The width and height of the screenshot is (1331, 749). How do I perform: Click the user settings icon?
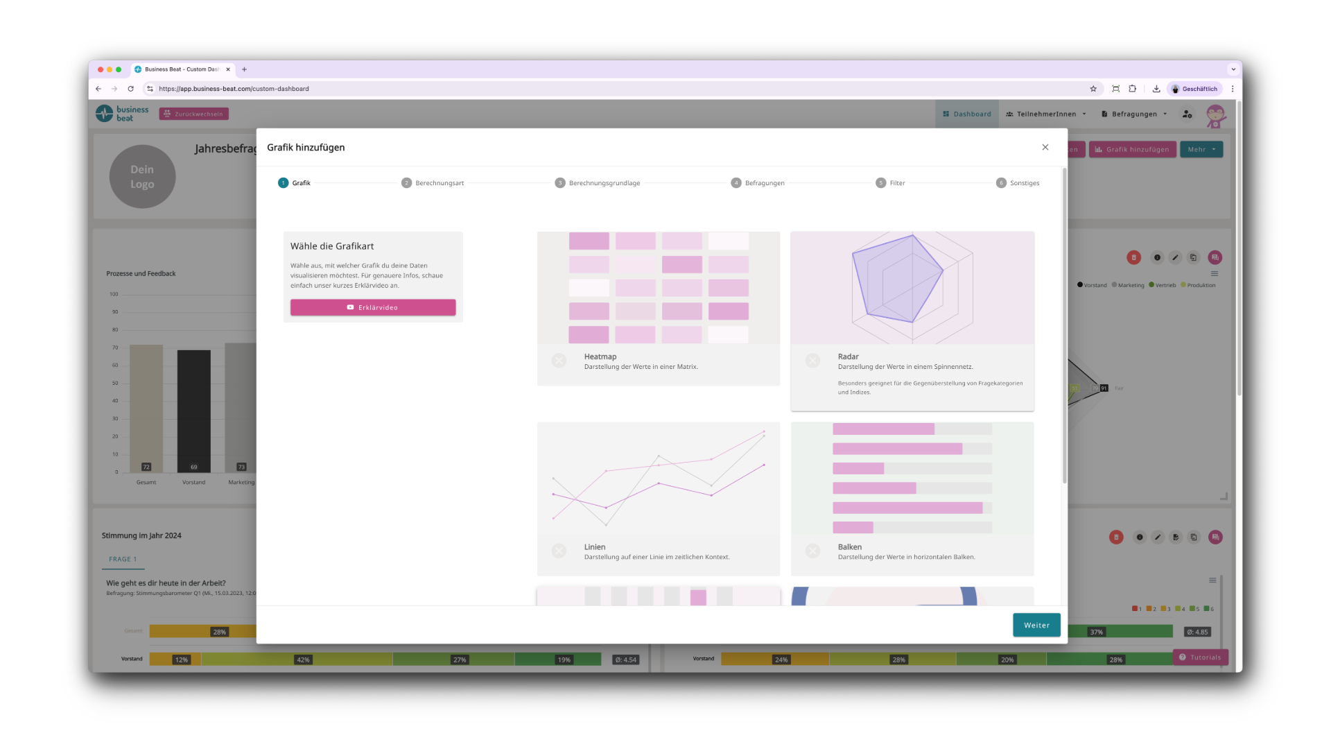click(x=1187, y=114)
